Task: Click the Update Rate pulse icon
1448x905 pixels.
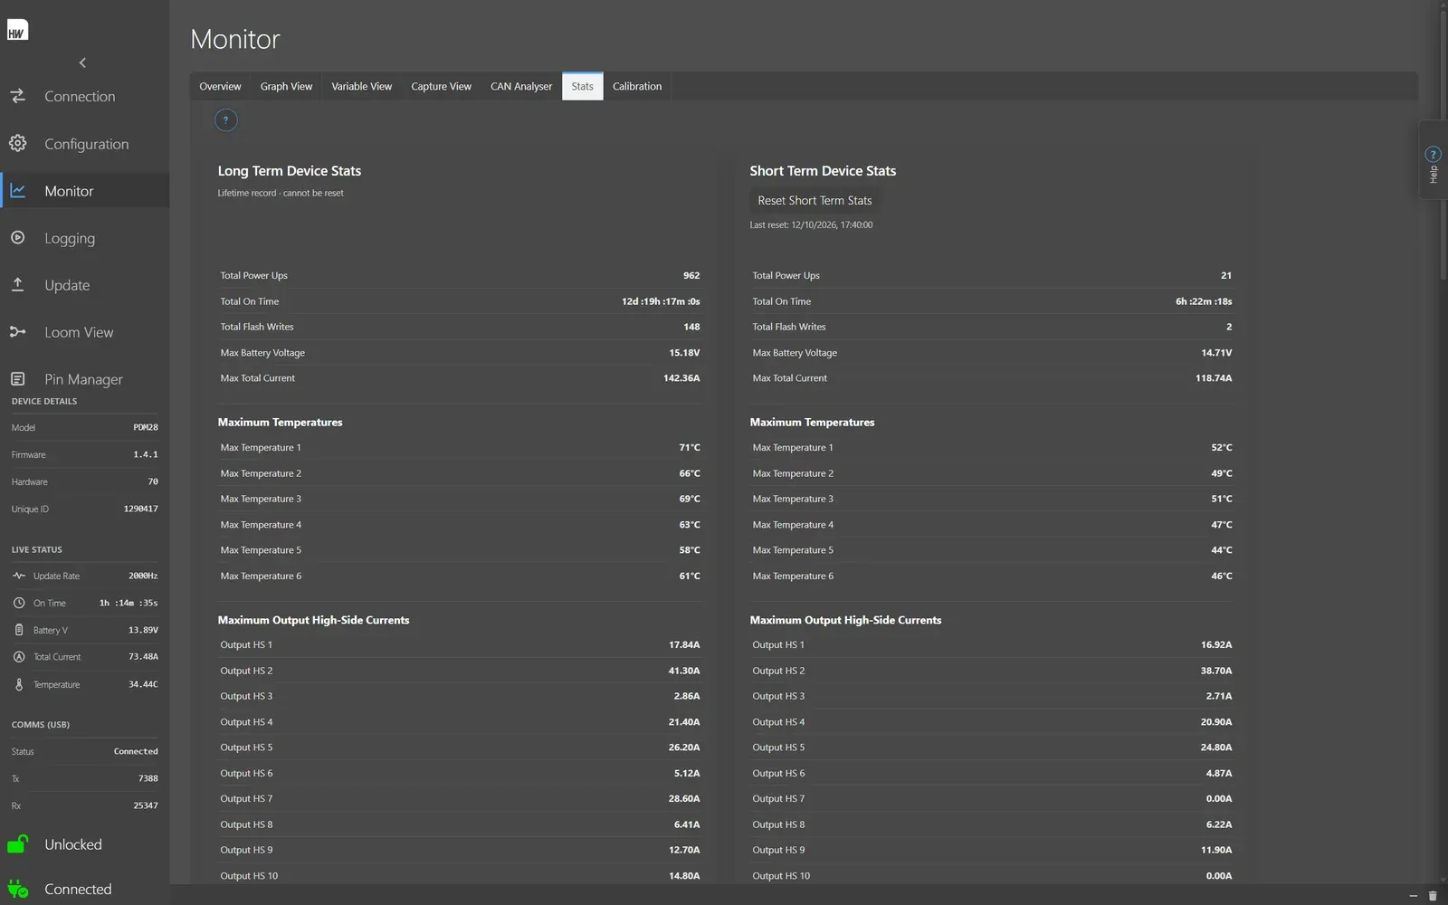Action: [19, 576]
